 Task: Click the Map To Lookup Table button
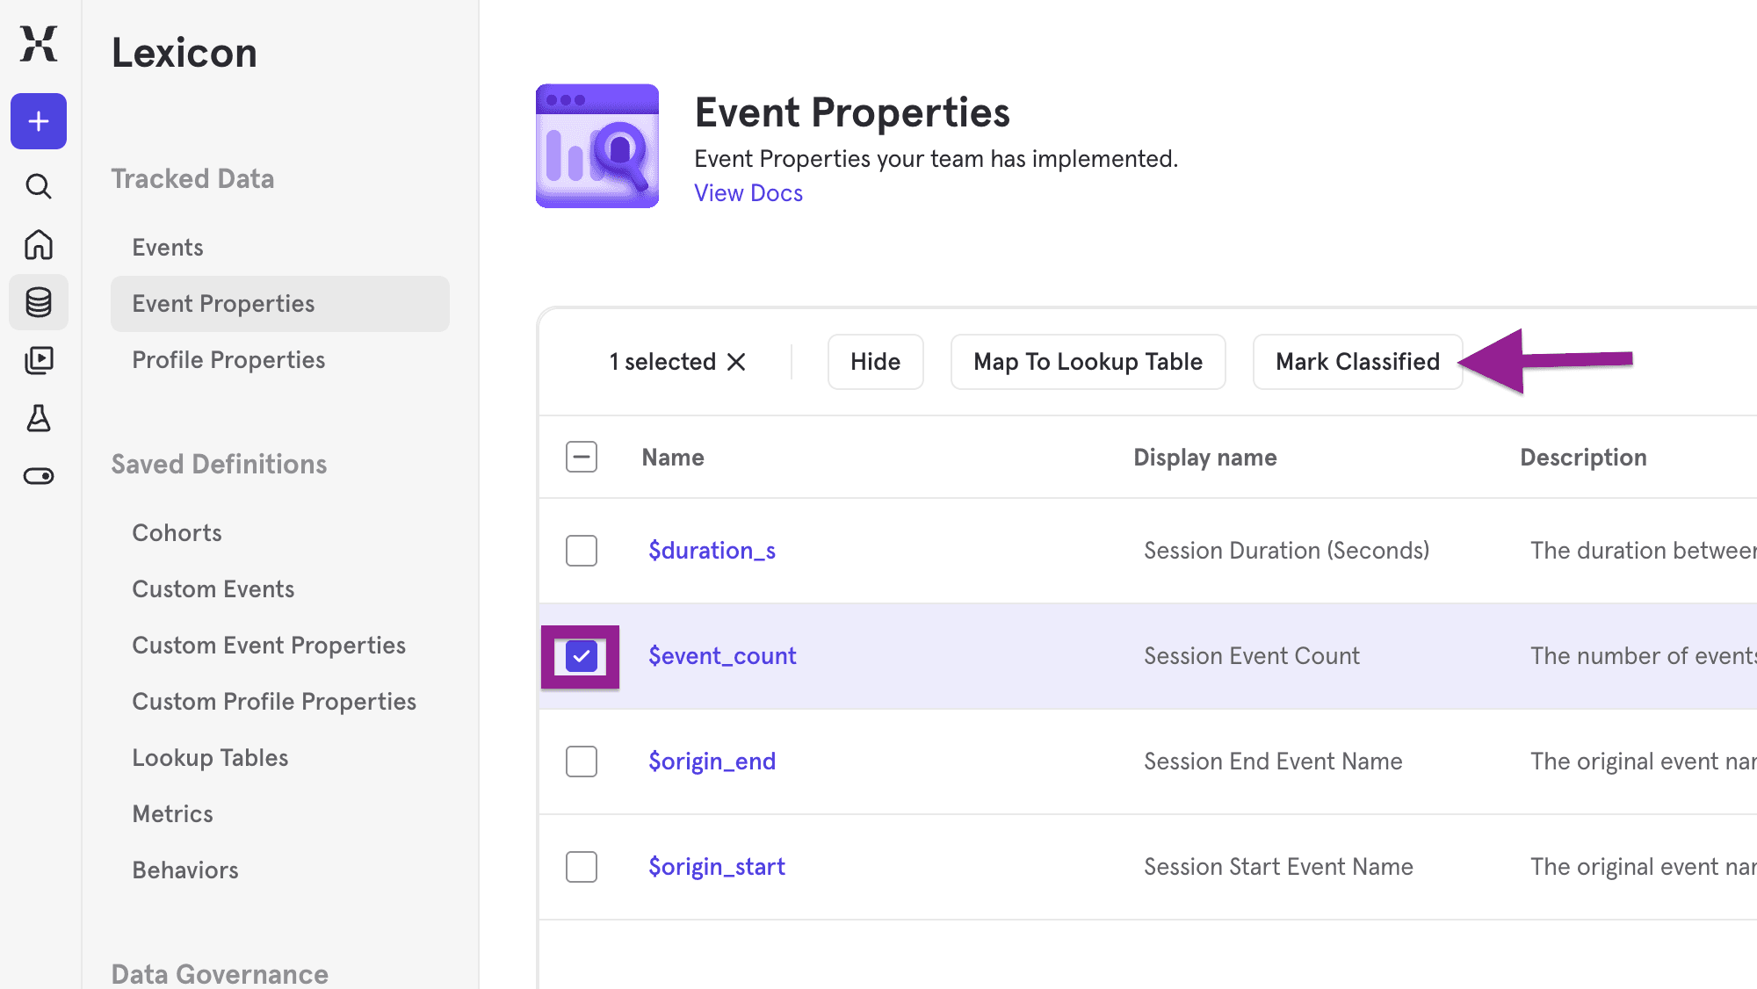(1088, 362)
